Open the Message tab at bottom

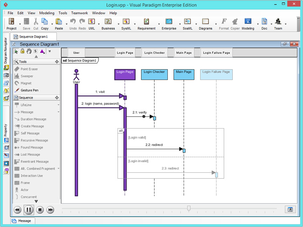(23, 221)
